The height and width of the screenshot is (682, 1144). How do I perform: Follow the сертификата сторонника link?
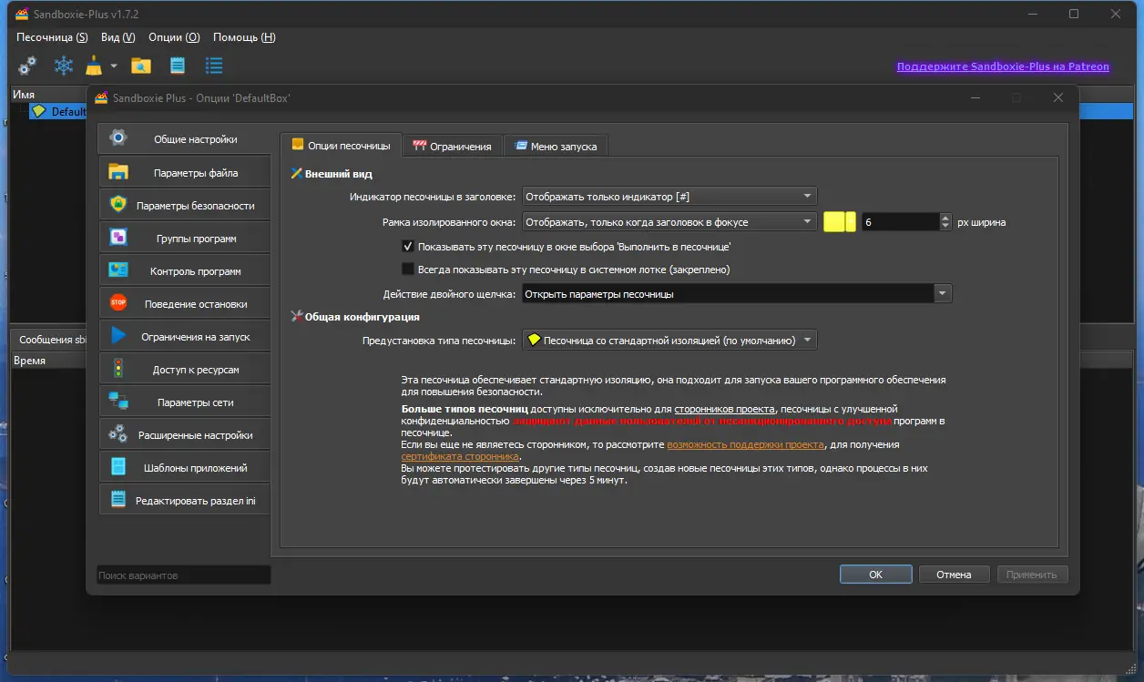[460, 456]
